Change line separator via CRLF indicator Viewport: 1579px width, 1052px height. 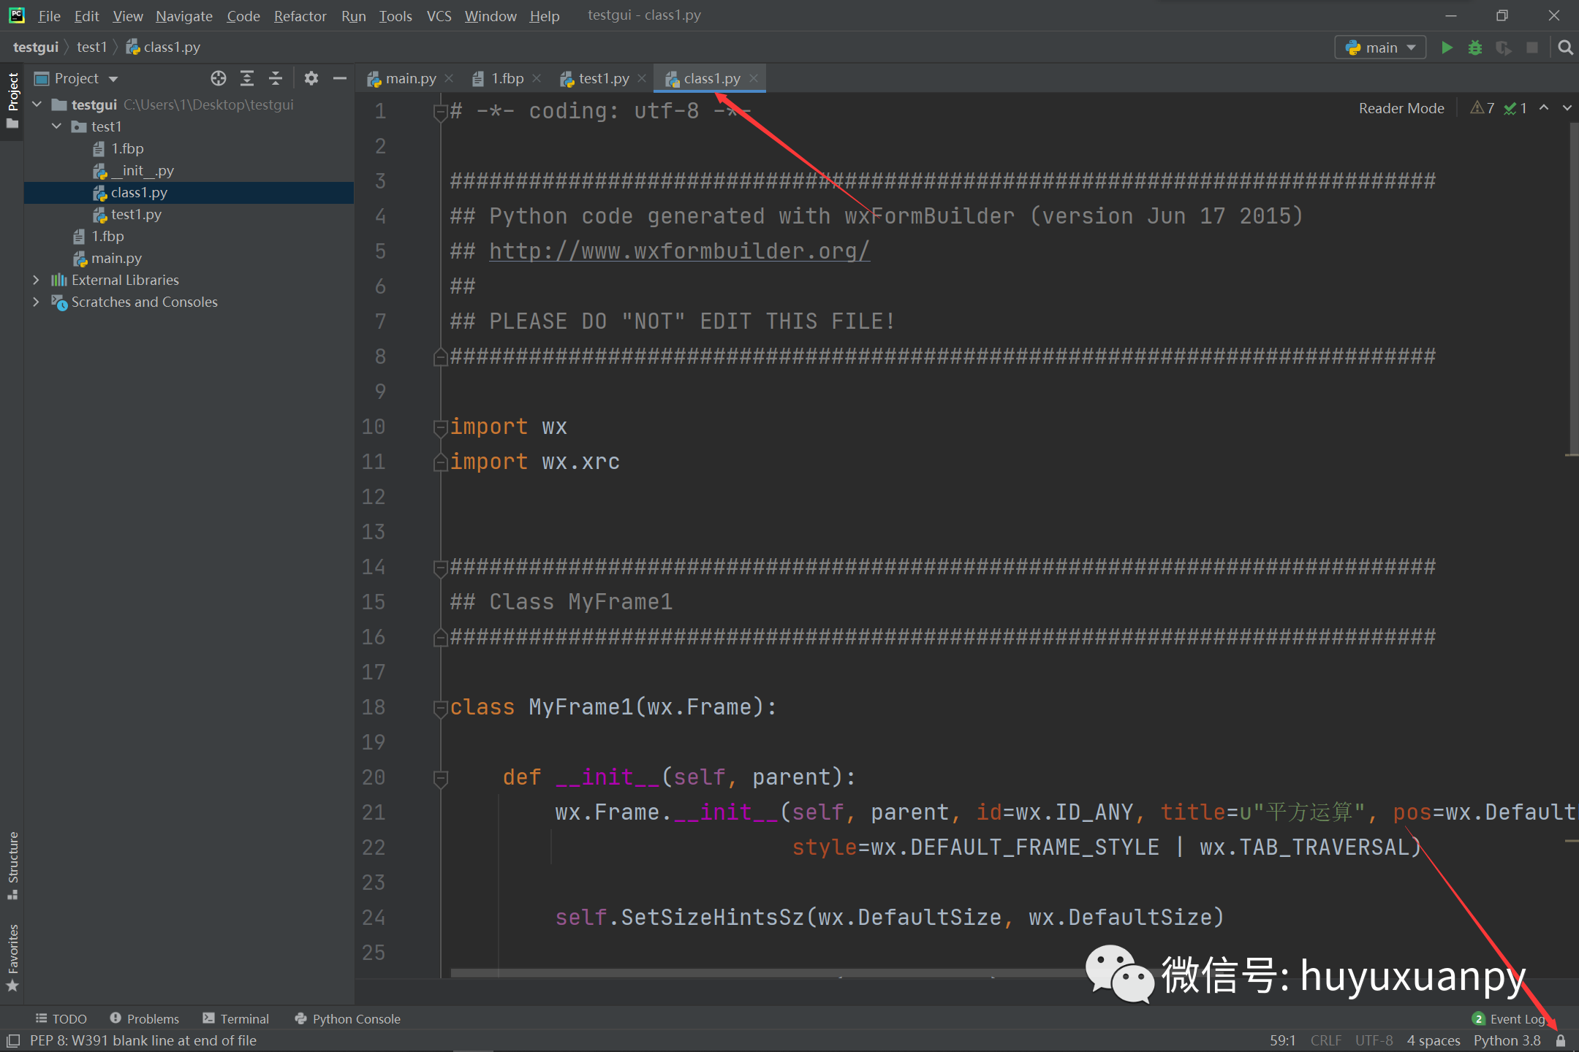(1326, 1040)
